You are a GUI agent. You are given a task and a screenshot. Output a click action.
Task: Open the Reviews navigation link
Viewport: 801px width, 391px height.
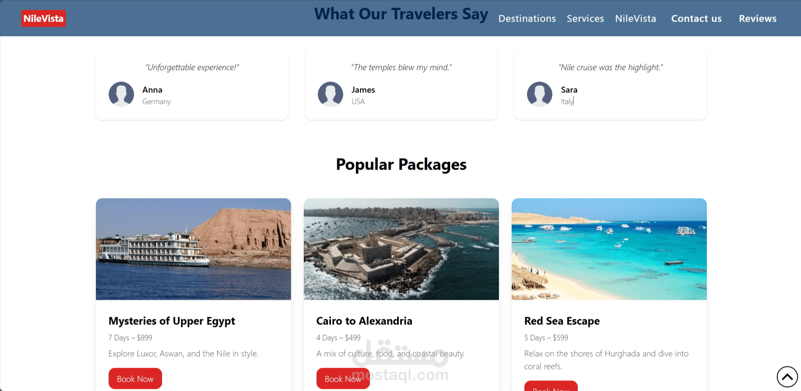758,19
